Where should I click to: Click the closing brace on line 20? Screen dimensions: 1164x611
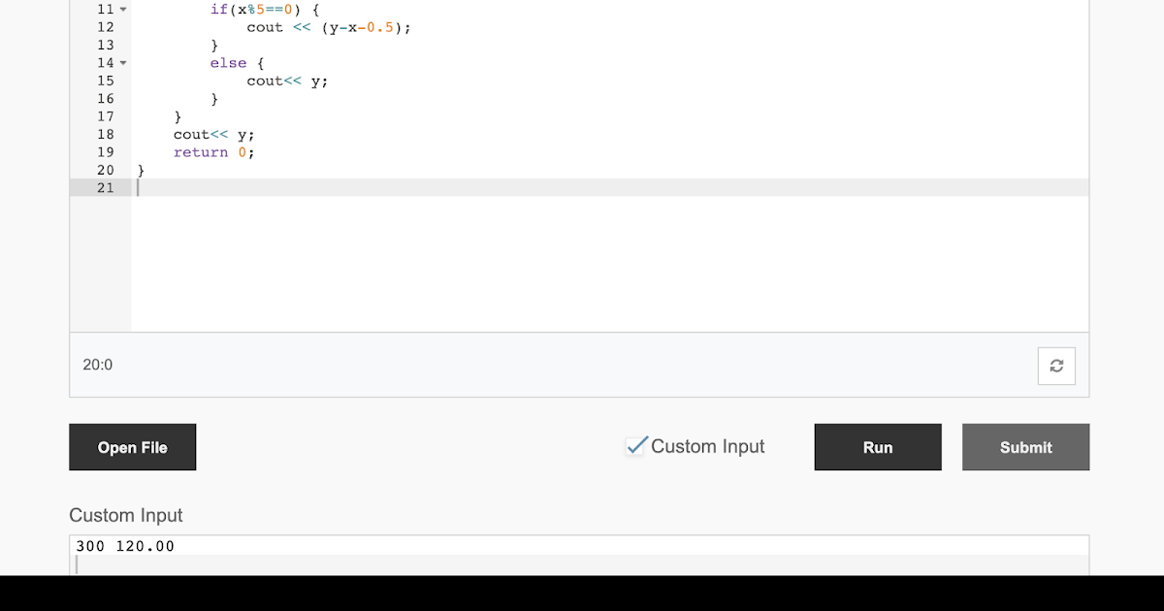[141, 170]
